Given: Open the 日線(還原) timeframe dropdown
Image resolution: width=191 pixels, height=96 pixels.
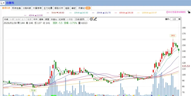Looking at the screenshot, I should (x=81, y=19).
